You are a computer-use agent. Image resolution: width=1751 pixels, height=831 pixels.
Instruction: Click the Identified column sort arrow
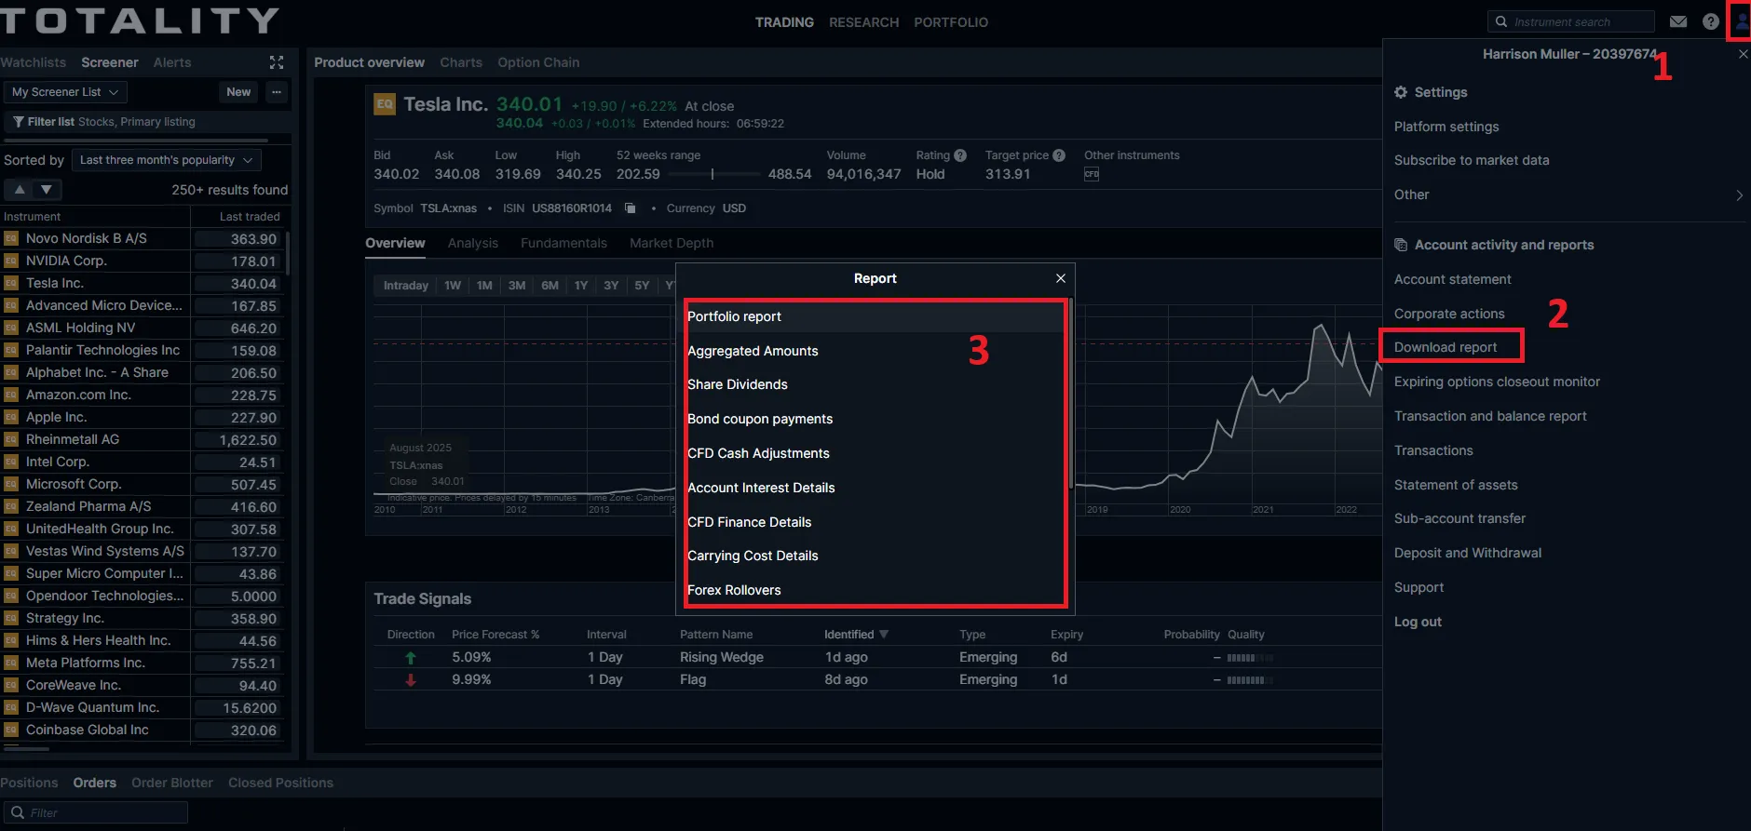(884, 635)
